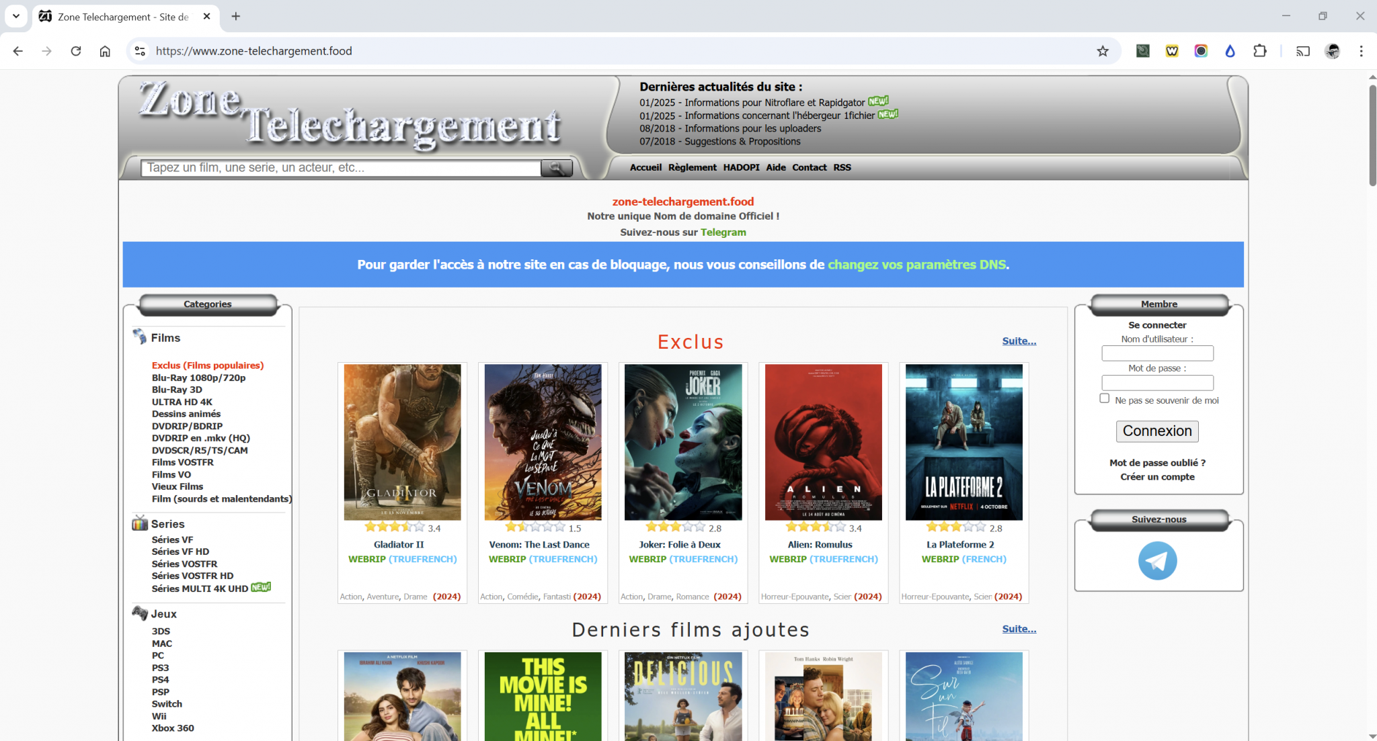Expand the tab search dropdown arrow
This screenshot has height=741, width=1377.
16,16
